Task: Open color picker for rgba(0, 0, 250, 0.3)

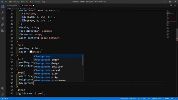Action: pos(24,17)
